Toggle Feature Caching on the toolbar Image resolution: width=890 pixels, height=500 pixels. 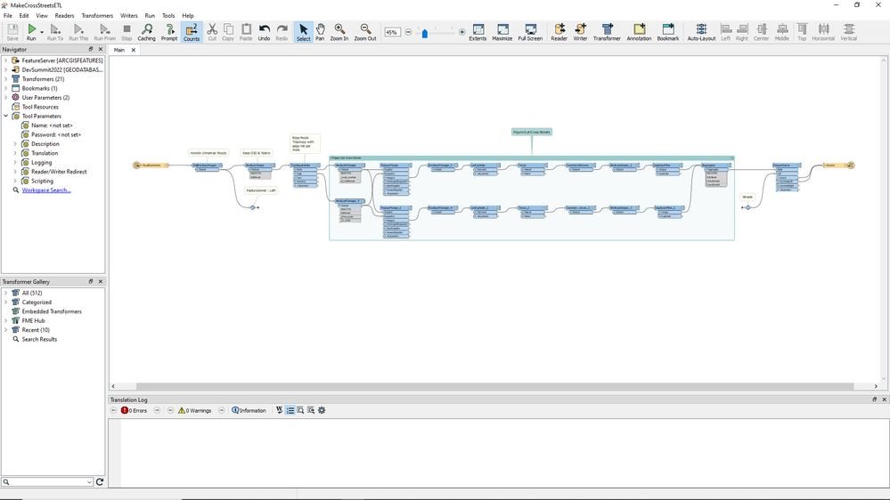(146, 32)
